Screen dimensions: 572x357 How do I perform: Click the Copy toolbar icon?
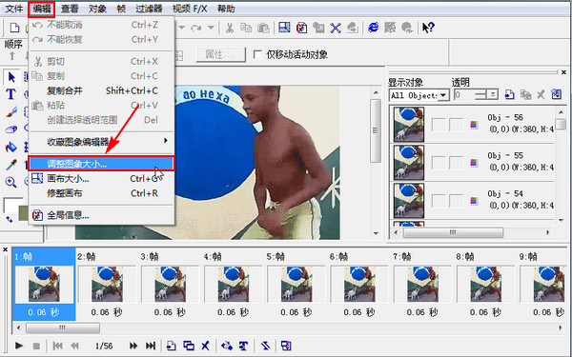(246, 28)
